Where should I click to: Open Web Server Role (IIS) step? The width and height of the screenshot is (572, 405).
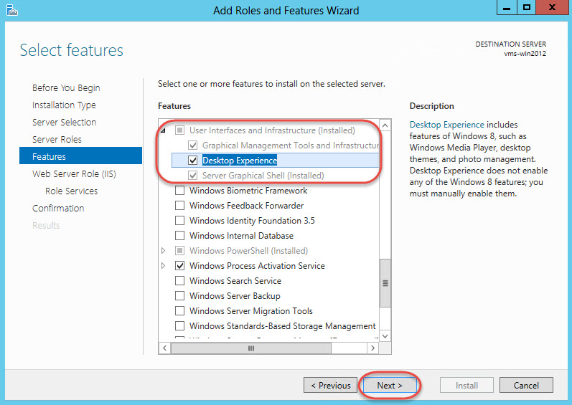click(x=74, y=173)
